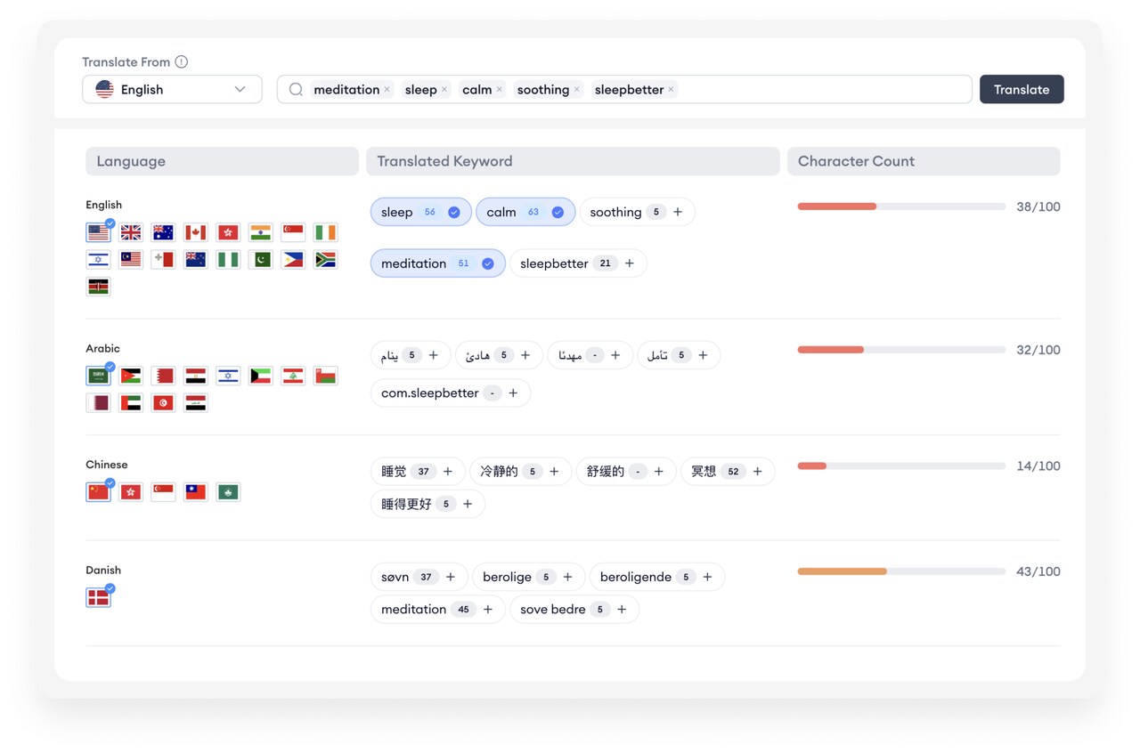Add the Danish 'søvn' keyword
The image size is (1140, 753).
tap(451, 577)
